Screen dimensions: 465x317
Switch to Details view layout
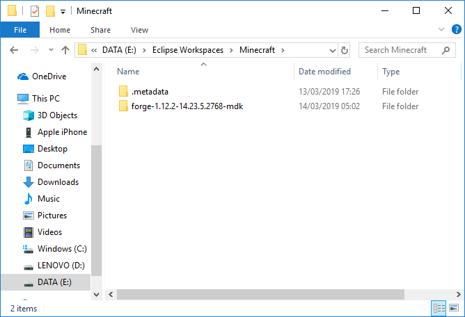click(x=439, y=308)
